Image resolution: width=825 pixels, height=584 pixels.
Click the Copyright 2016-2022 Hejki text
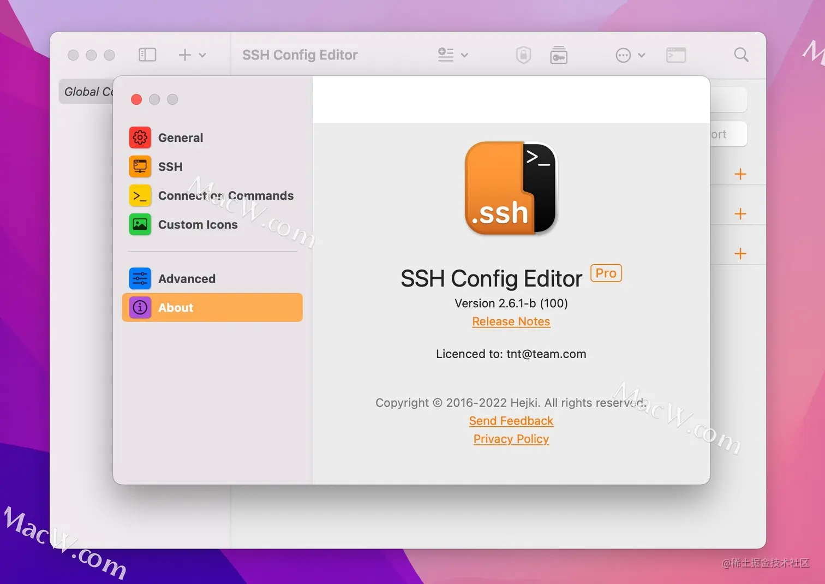coord(511,403)
